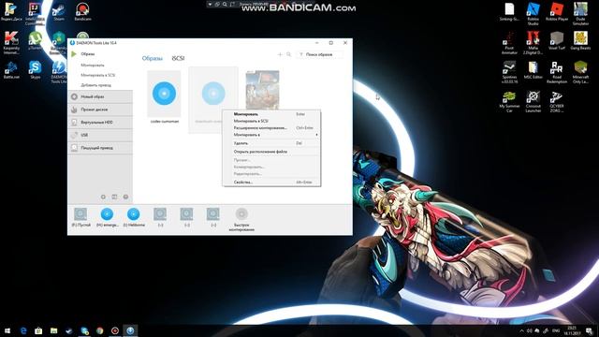Open the Windows Start menu

pyautogui.click(x=7, y=330)
